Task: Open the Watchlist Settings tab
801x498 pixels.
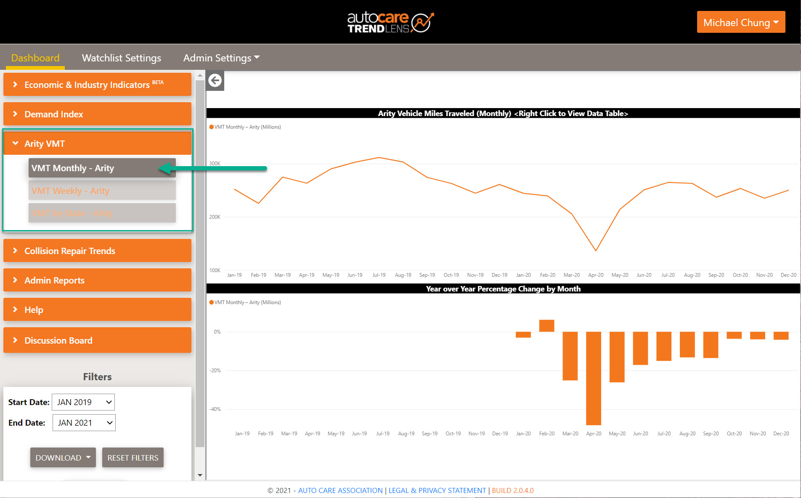Action: [x=122, y=58]
